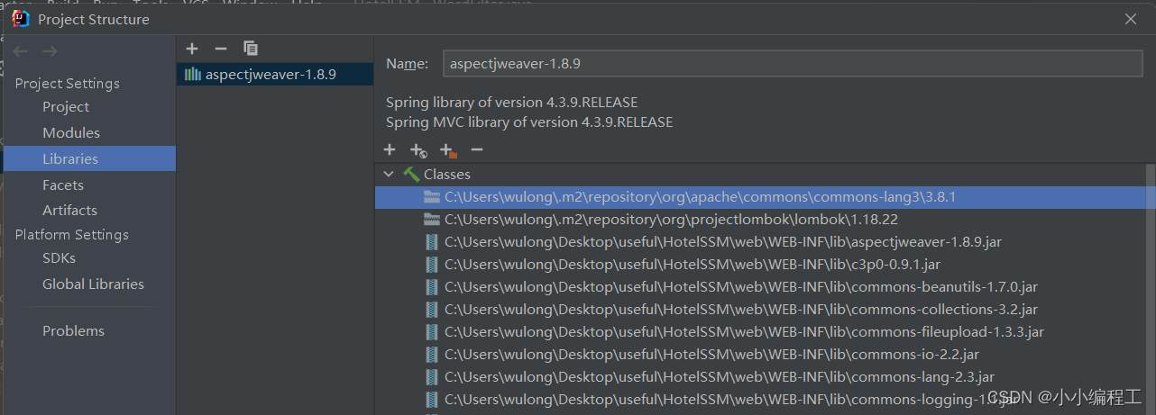1156x415 pixels.
Task: Click the classes list vertical scrollbar
Action: click(1150, 288)
